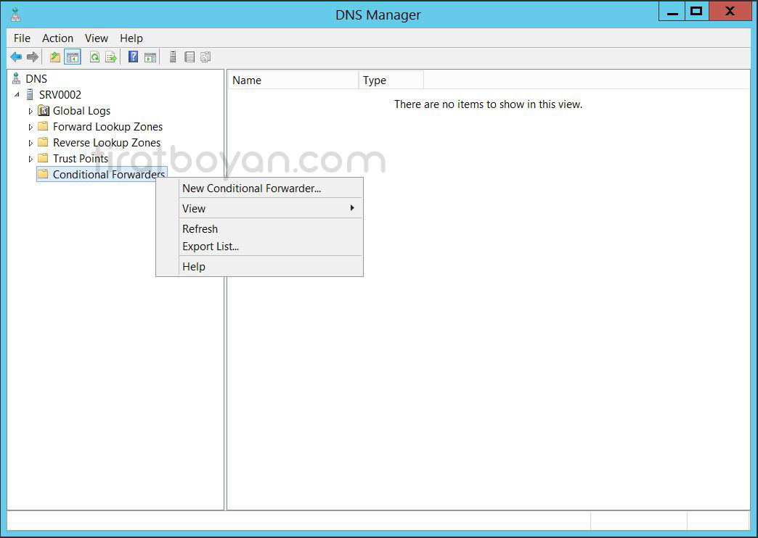Close the DNS Manager window
758x538 pixels.
(730, 12)
